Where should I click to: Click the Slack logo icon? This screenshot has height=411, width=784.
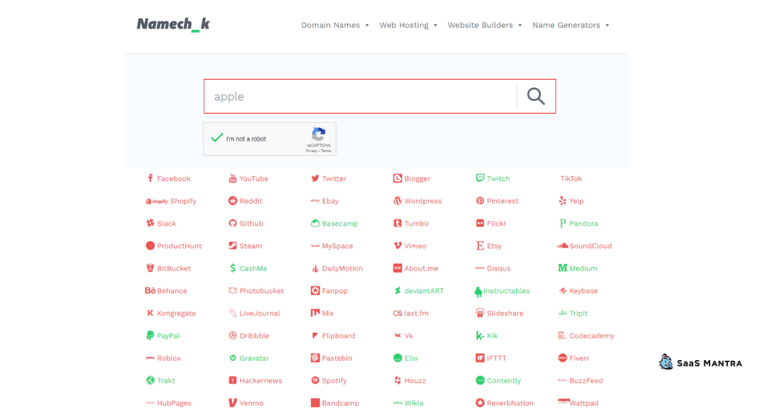coord(150,223)
